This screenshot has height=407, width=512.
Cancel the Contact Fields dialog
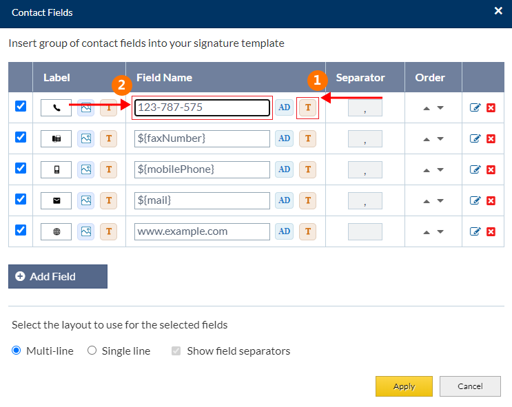pos(470,386)
